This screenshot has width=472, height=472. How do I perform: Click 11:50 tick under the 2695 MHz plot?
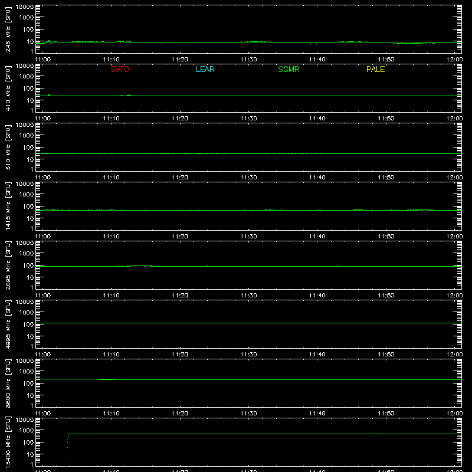click(x=386, y=296)
